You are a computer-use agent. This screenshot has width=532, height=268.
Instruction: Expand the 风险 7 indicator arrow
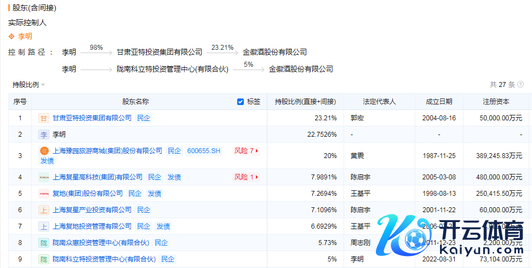click(x=257, y=151)
